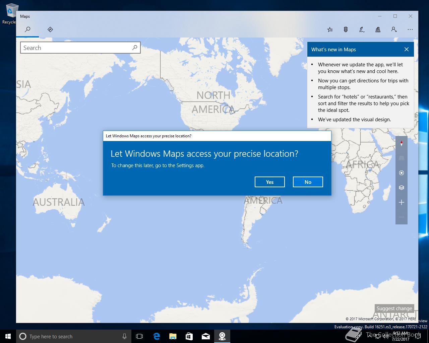Select the Maps app taskbar icon

(222, 336)
